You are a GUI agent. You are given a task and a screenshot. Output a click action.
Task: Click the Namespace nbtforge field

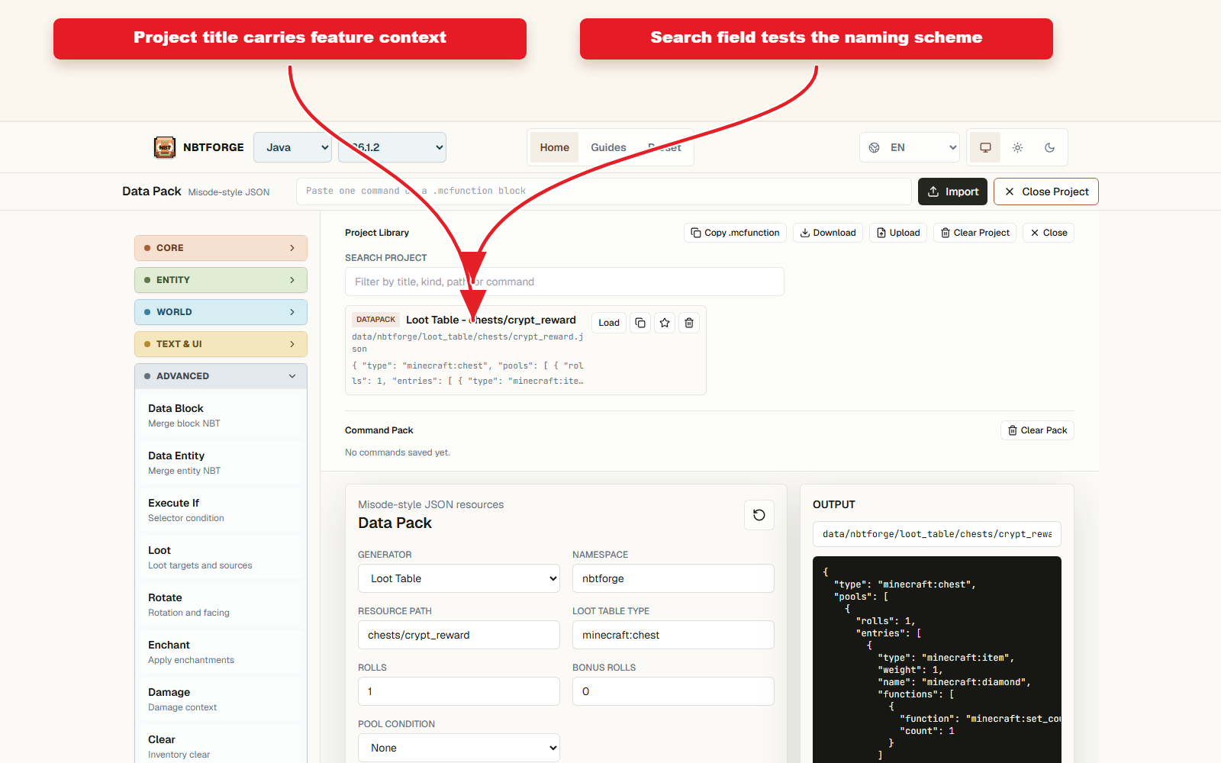pos(673,578)
